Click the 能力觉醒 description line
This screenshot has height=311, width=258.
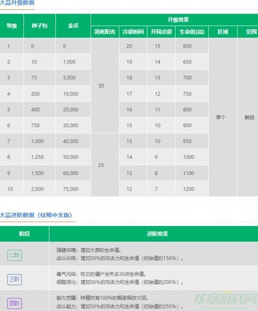[x=103, y=298]
